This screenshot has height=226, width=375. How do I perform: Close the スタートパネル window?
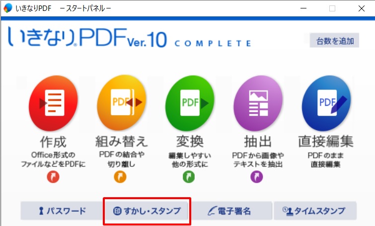click(362, 8)
